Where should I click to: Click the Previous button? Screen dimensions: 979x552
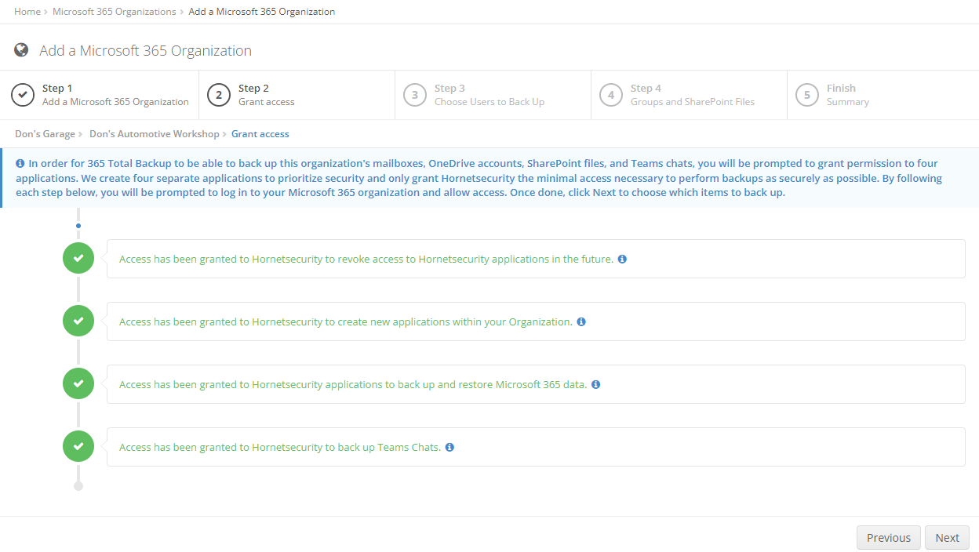[x=889, y=538]
